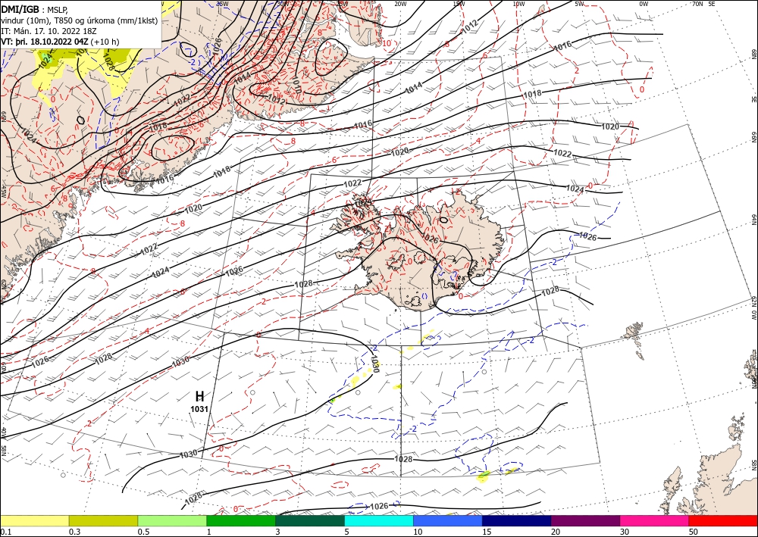The image size is (758, 537).
Task: Click the purple 20 mm legend swatch
Action: pos(585,520)
